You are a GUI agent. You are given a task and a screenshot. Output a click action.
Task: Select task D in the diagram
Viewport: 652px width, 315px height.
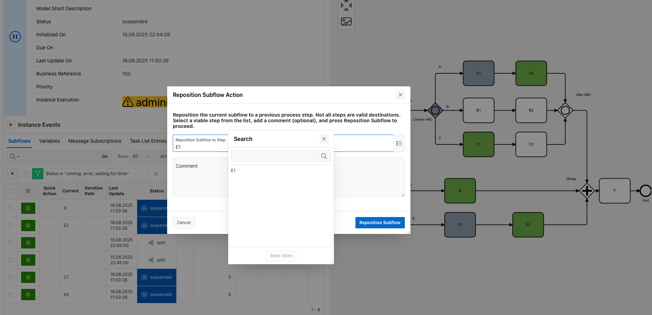click(460, 191)
